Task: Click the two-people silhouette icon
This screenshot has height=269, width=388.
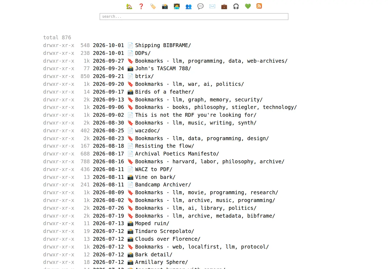Action: [189, 6]
